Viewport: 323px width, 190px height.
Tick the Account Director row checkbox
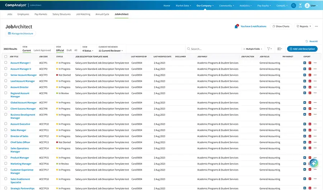(6, 87)
